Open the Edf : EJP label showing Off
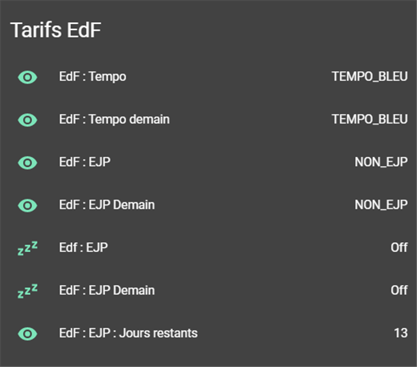Image resolution: width=417 pixels, height=367 pixels. point(84,248)
